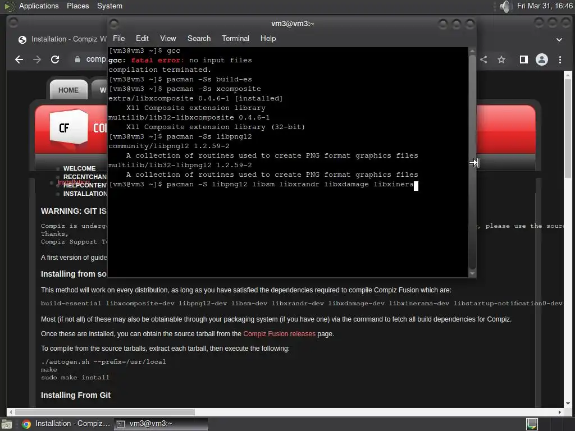Reload the Compiz page in browser
Image resolution: width=575 pixels, height=431 pixels.
point(55,59)
